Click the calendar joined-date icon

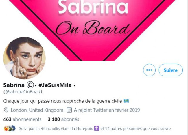[69, 110]
